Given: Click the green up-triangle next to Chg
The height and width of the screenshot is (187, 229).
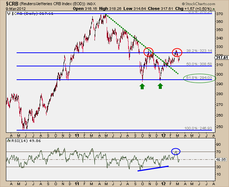Looking at the screenshot, I should 213,9.
